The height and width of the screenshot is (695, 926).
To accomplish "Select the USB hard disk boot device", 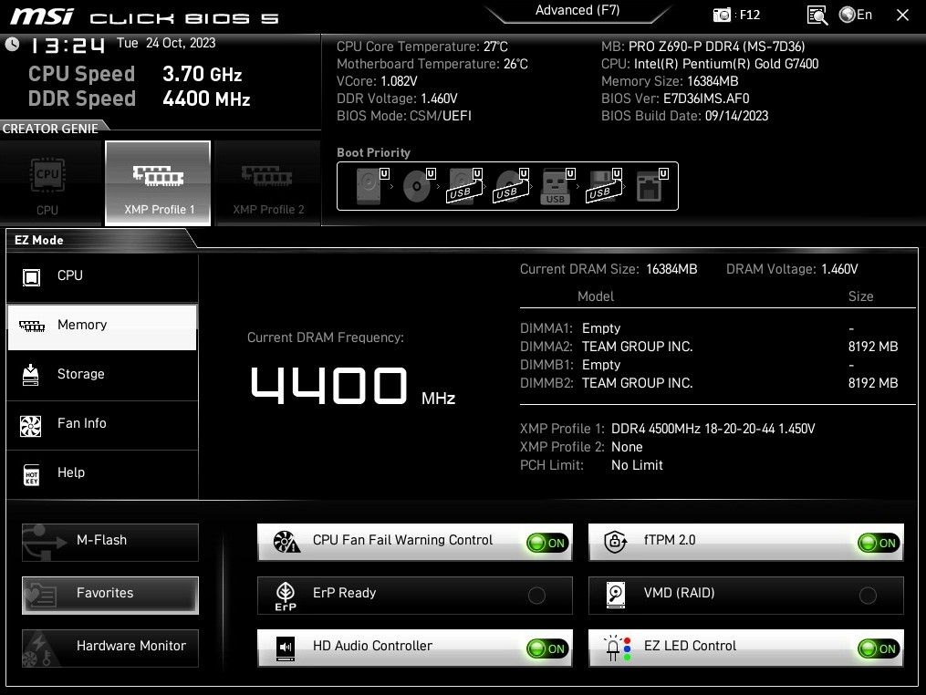I will click(464, 186).
